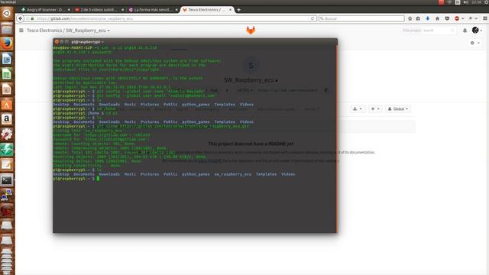The width and height of the screenshot is (489, 275).
Task: Close the Angry IP Scanner tab
Action: [69, 10]
